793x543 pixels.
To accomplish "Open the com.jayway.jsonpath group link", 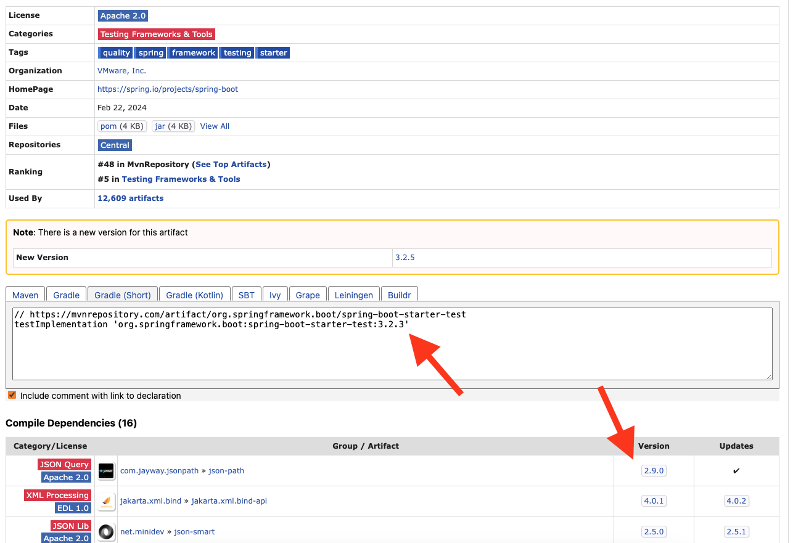I will (160, 471).
